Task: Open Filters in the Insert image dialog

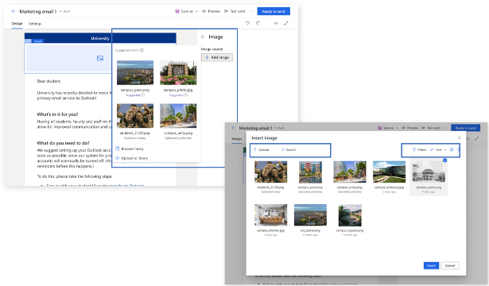Action: [x=419, y=150]
